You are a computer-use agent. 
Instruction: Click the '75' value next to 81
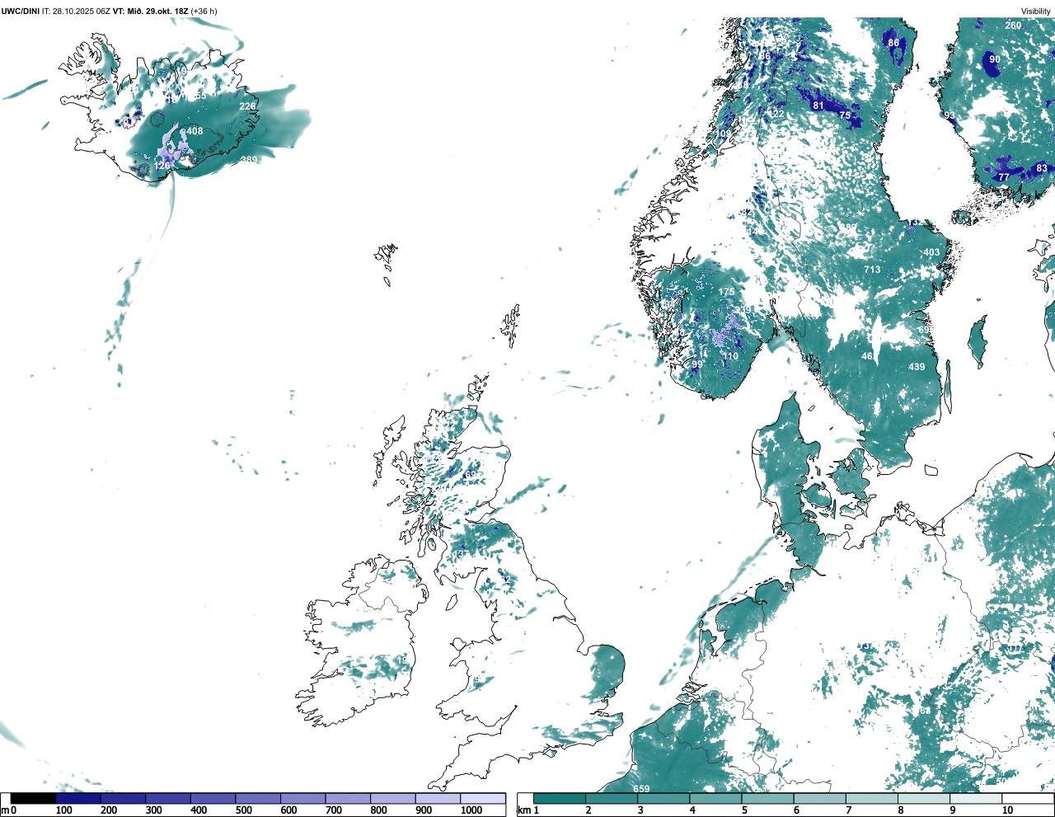(845, 116)
